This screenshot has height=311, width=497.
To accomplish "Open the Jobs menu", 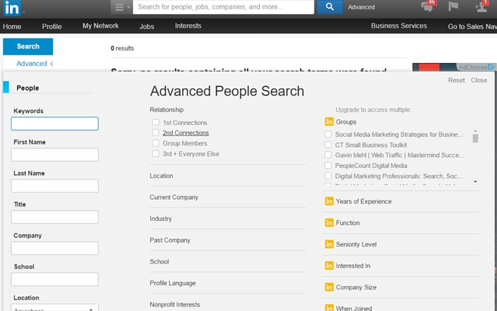I will tap(147, 26).
